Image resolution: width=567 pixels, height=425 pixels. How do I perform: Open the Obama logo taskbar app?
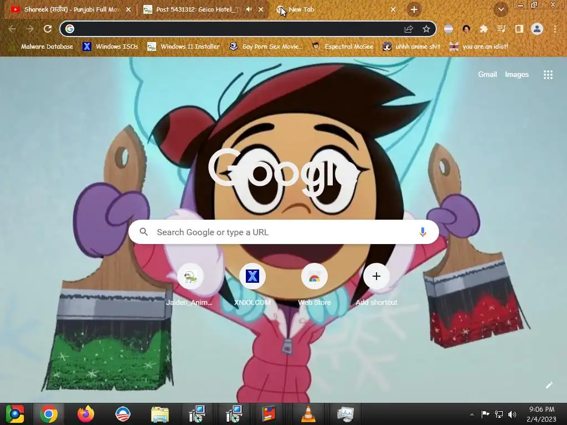point(122,414)
